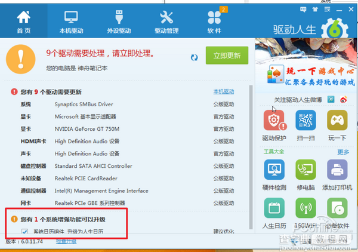Open the 软件 tab
358x252 pixels.
[x=214, y=21]
